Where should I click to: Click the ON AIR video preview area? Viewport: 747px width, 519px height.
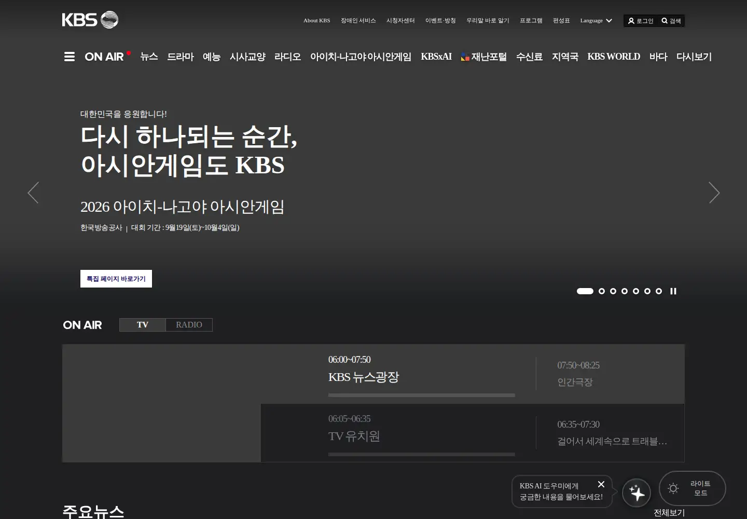[161, 403]
